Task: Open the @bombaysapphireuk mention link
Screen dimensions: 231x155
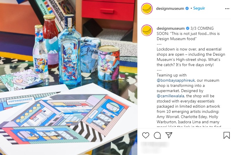Action: coord(176,81)
